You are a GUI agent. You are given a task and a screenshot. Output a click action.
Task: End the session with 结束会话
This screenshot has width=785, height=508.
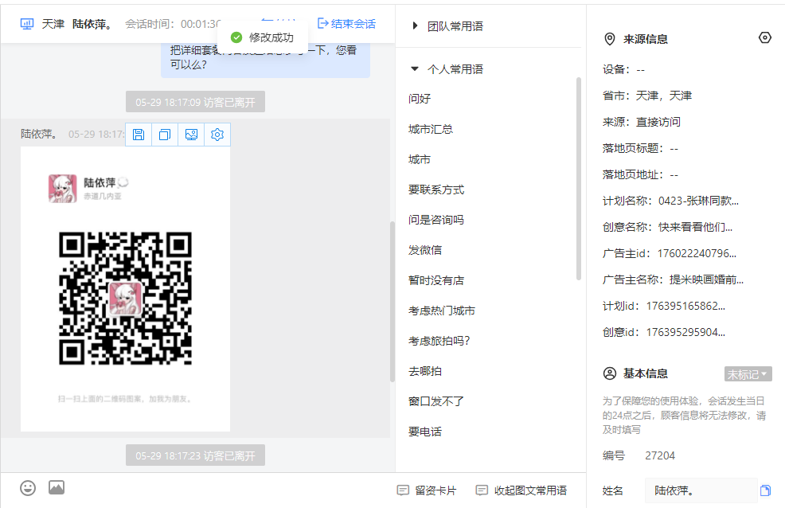346,24
